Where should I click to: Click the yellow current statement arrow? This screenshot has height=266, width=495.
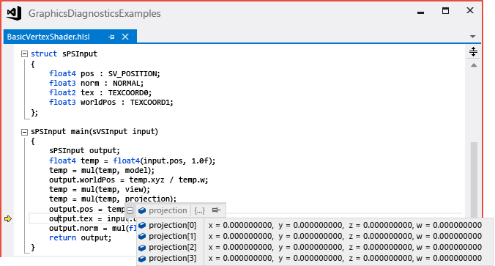click(x=8, y=218)
